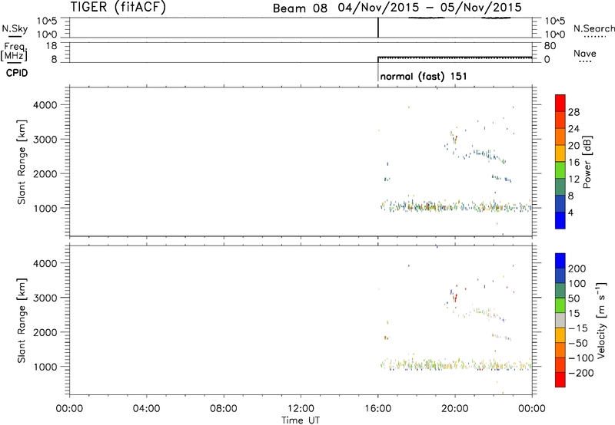
Task: Click the normal (fast) 151 mode text
Action: [x=424, y=76]
